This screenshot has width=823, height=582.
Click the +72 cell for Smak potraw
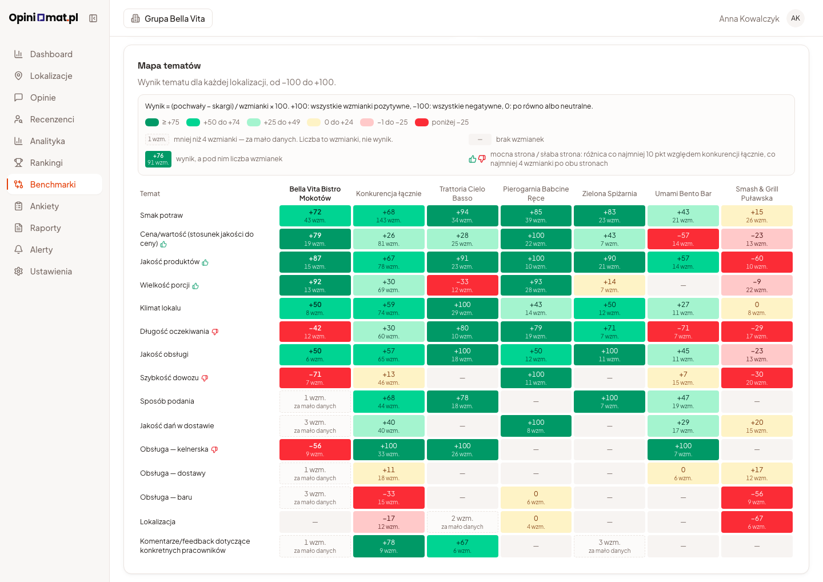coord(315,216)
